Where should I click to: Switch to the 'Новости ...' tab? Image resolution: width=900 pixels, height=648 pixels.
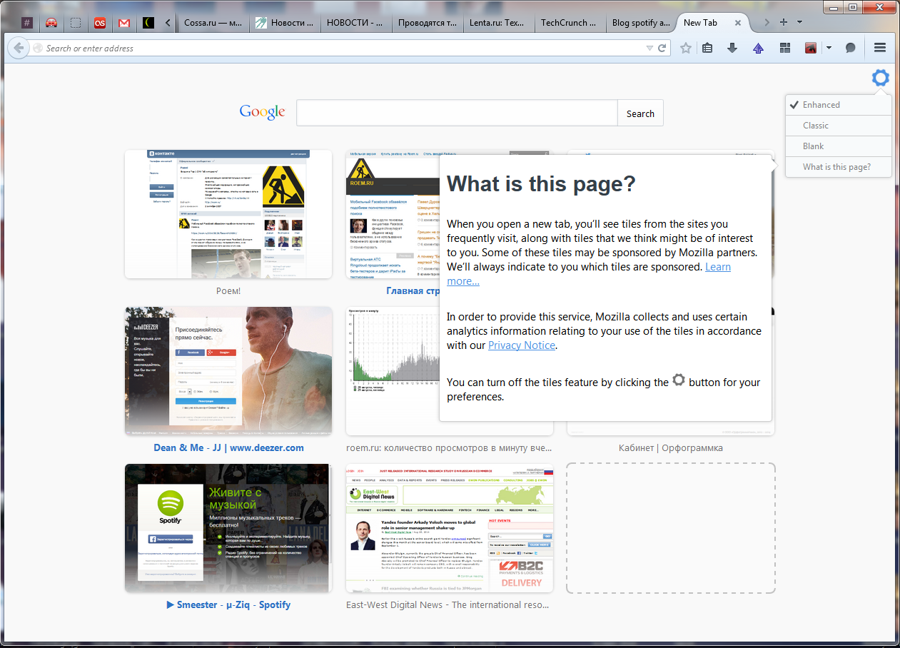point(284,23)
